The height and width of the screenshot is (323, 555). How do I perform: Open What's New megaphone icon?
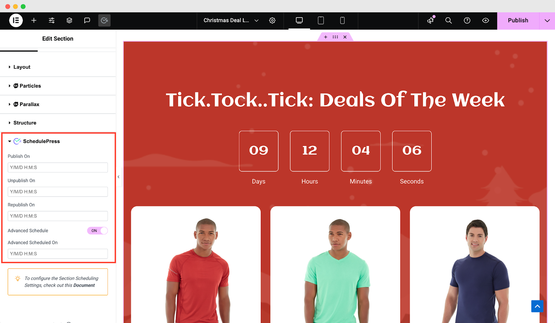point(431,20)
